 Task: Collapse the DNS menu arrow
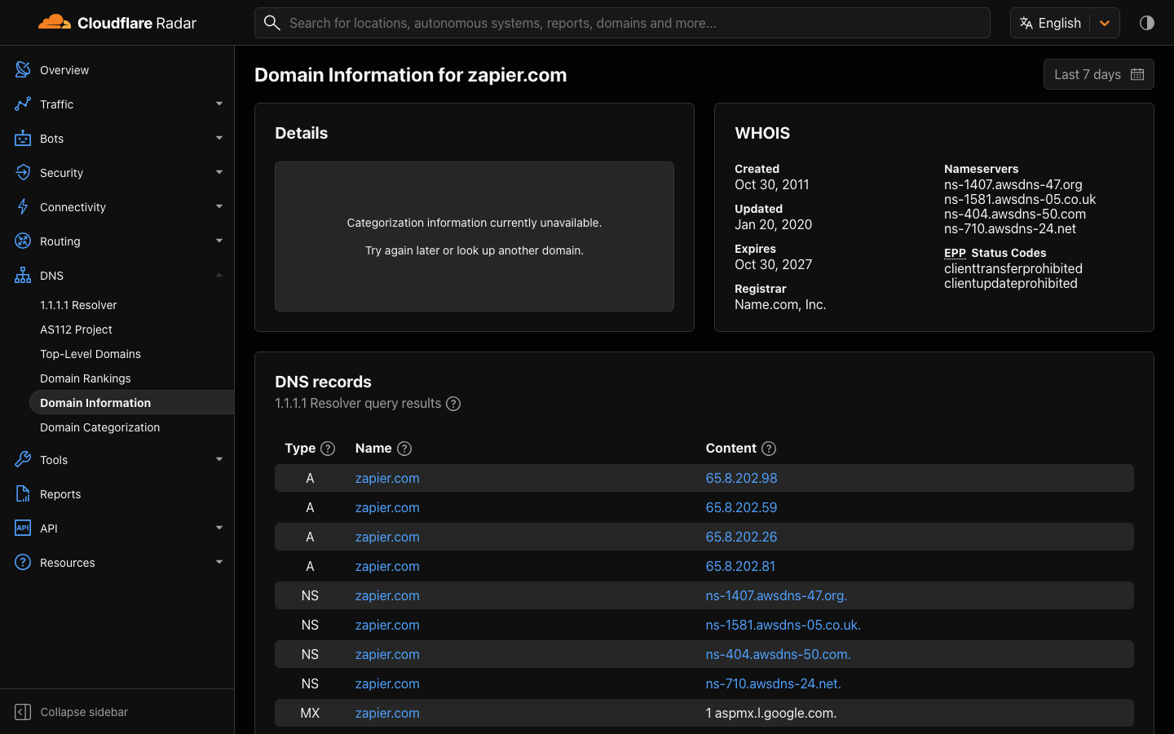(x=219, y=276)
